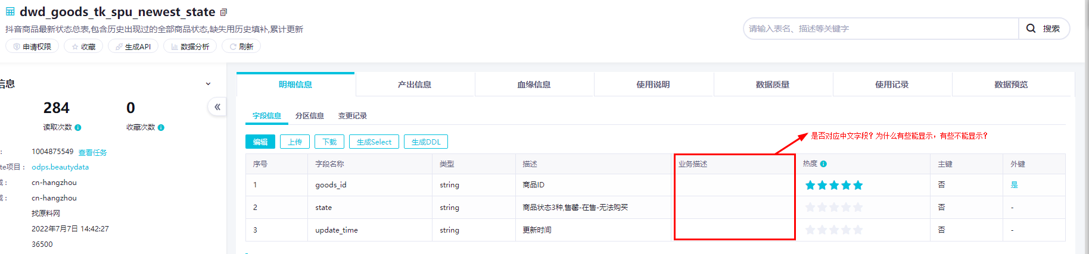Click the table grid icon before the title

point(10,12)
